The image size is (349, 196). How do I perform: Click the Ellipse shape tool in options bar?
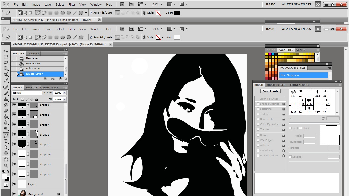point(63,37)
